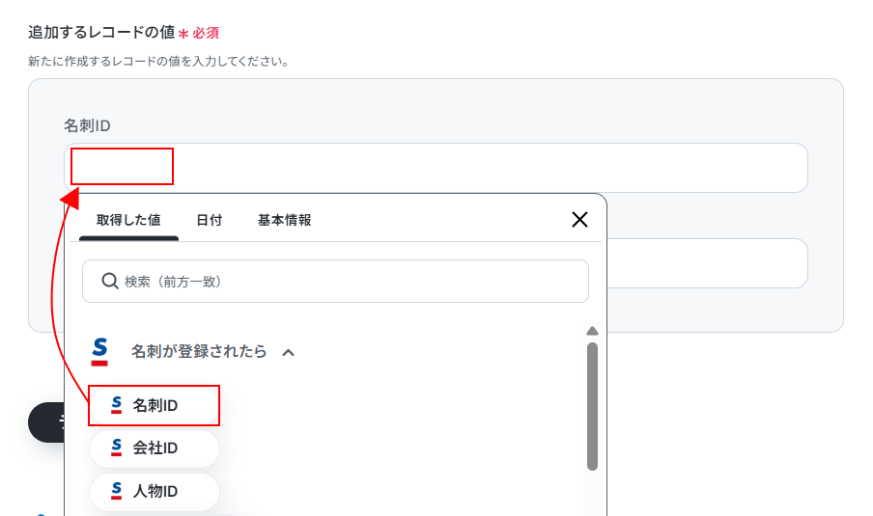
Task: Click the Sansan logo beside 名刺が登録されたら
Action: pyautogui.click(x=99, y=351)
